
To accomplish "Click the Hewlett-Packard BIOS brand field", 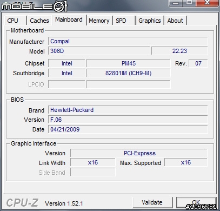I will pos(128,110).
